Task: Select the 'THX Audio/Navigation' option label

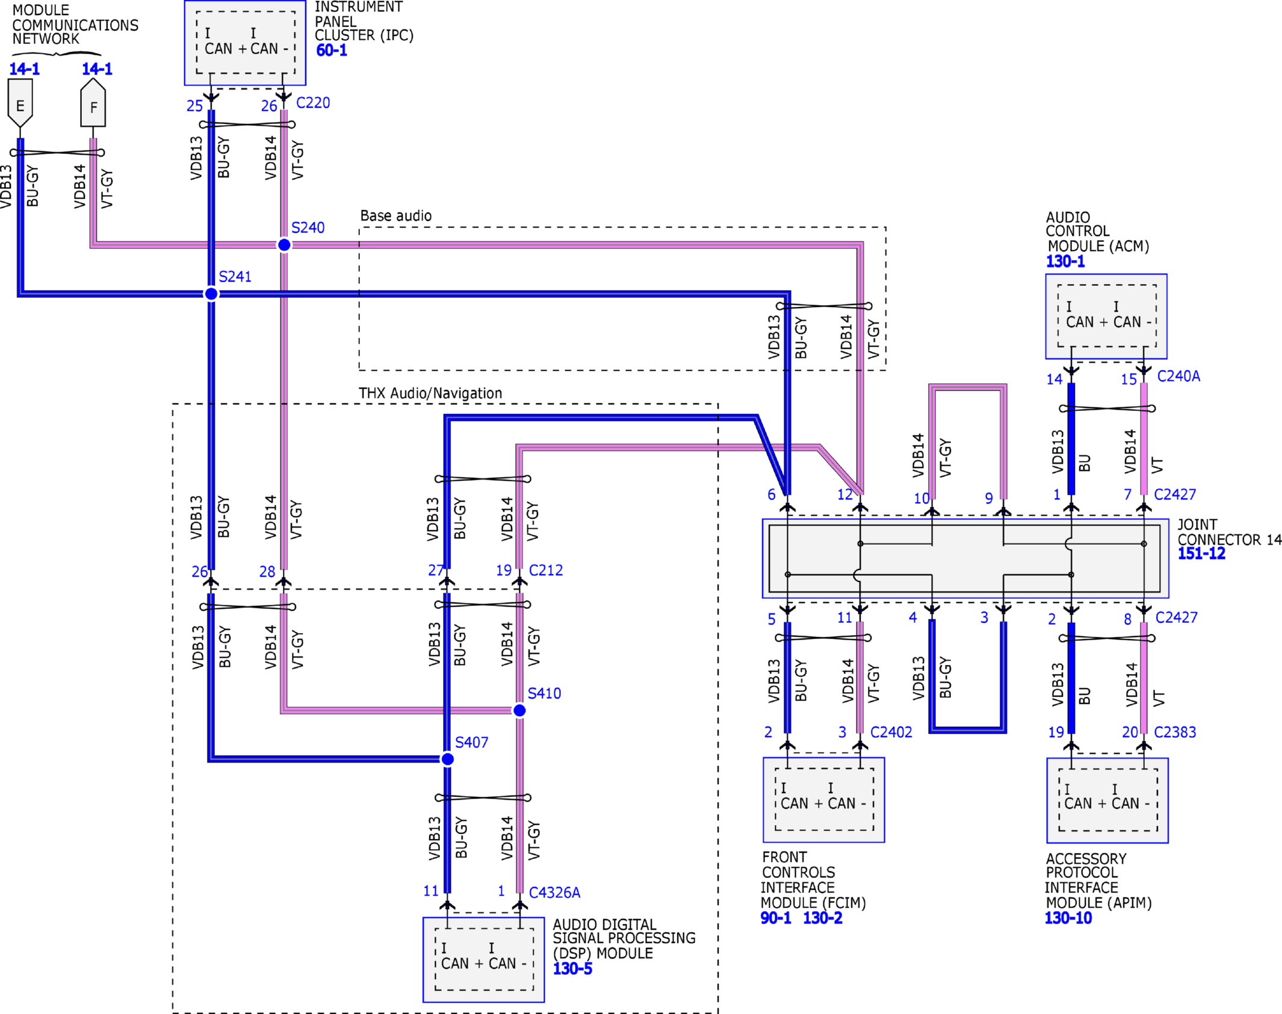Action: [x=430, y=394]
